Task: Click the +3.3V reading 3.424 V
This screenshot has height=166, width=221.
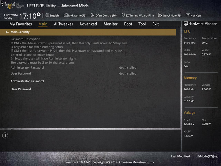Action: [188, 136]
